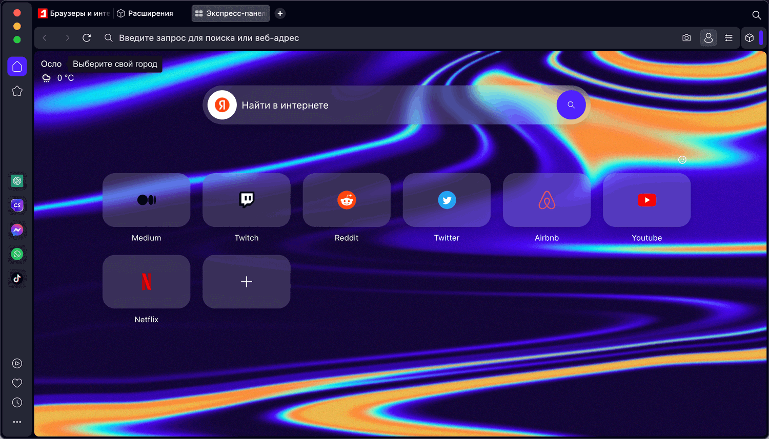Open the Netflix speed dial tile
769x439 pixels.
pyautogui.click(x=147, y=282)
